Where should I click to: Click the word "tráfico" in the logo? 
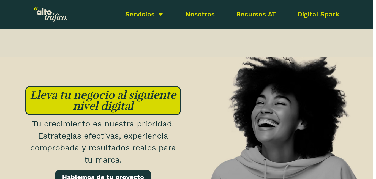tap(56, 18)
